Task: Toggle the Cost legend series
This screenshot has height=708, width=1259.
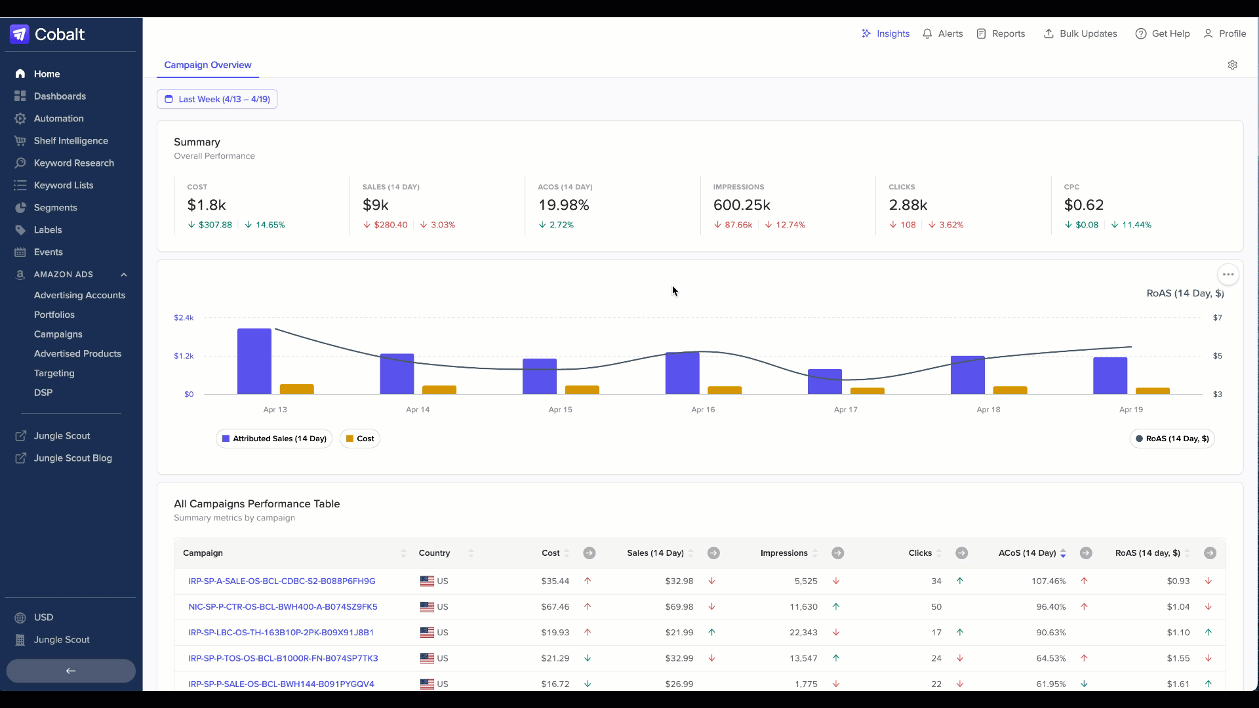Action: [x=360, y=439]
